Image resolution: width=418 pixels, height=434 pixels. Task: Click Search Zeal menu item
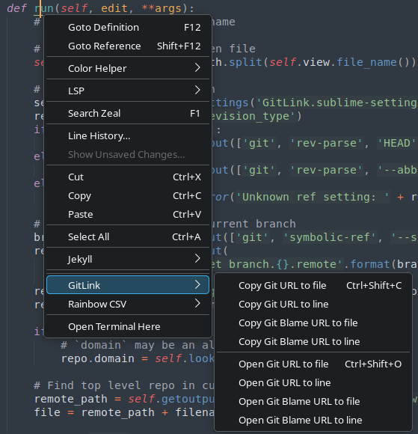(x=128, y=113)
